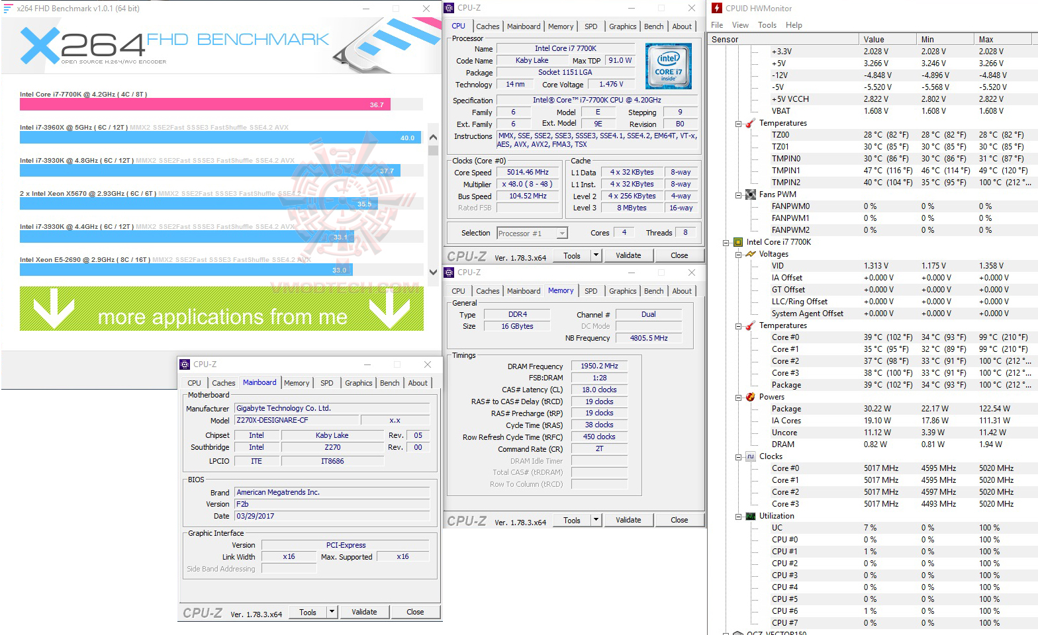Click the x264 FHD Benchmark title bar icon

(x=8, y=9)
